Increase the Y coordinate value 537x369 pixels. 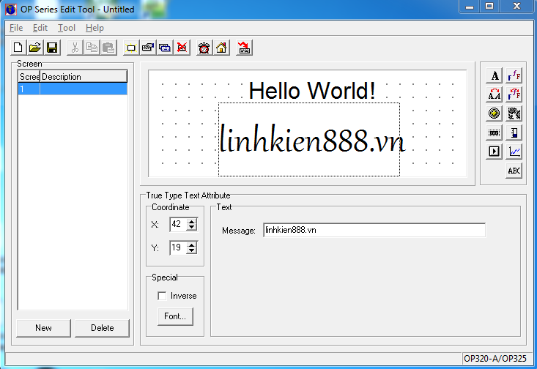coord(192,245)
